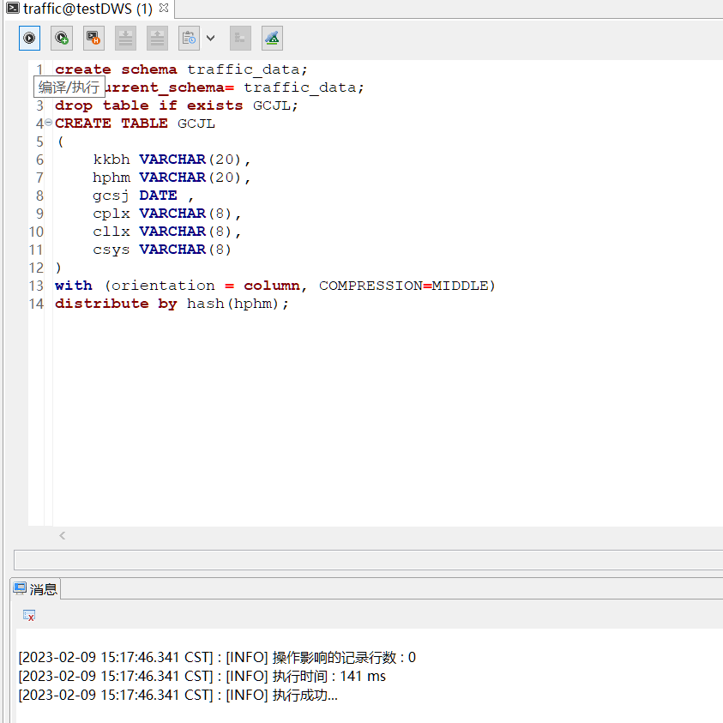The image size is (723, 723).
Task: Collapse the CREATE TABLE code block at line 4
Action: (48, 123)
